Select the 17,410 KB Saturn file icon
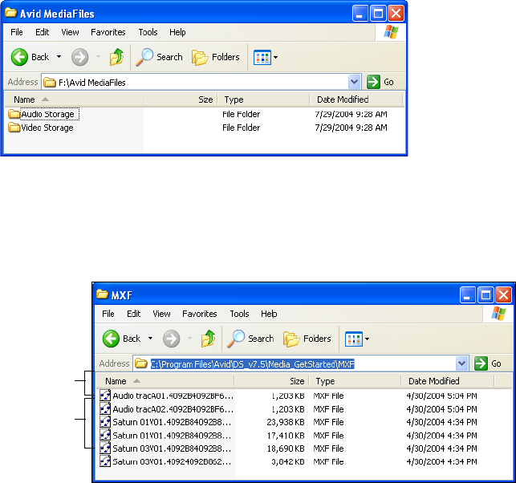 click(105, 435)
